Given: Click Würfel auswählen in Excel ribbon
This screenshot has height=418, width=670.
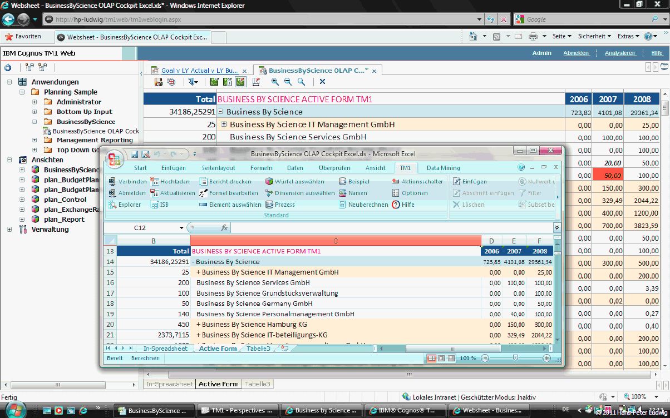Looking at the screenshot, I should click(295, 181).
